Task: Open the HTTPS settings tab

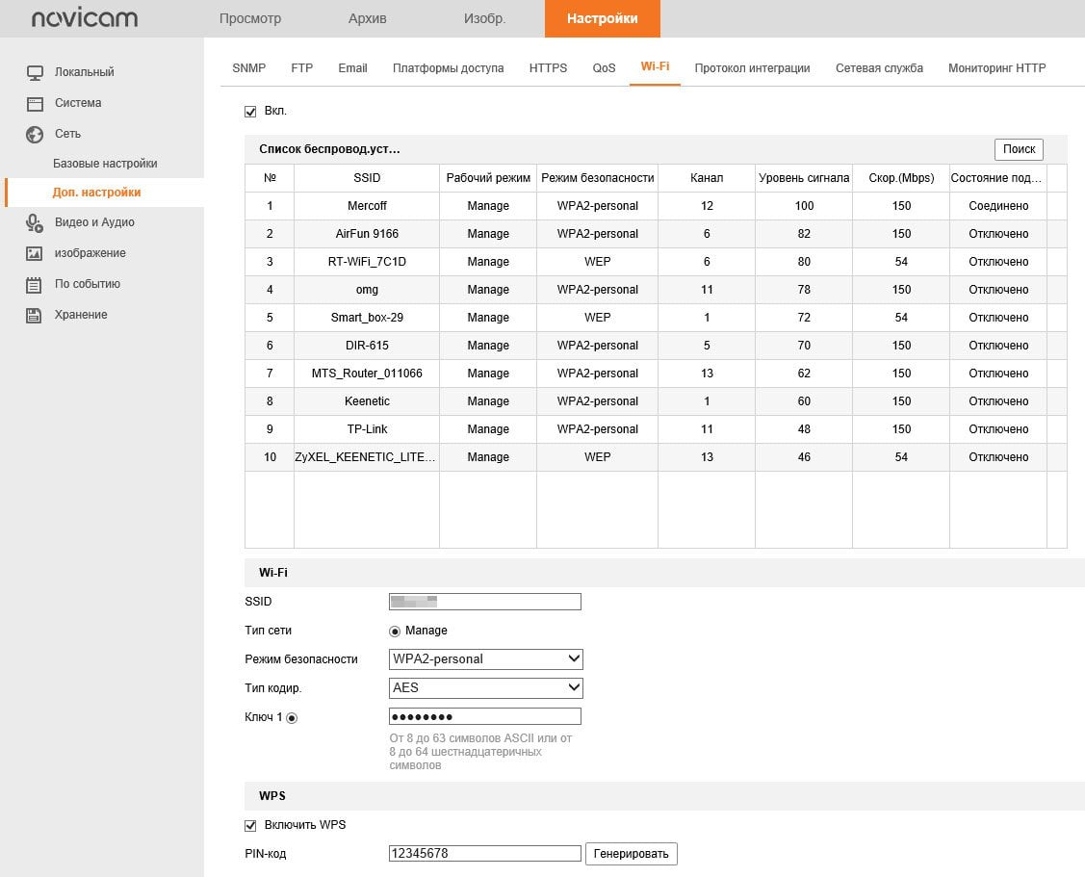Action: 548,67
